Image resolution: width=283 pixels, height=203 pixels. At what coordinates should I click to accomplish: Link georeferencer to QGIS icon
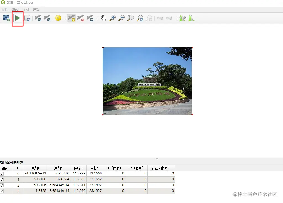point(160,18)
